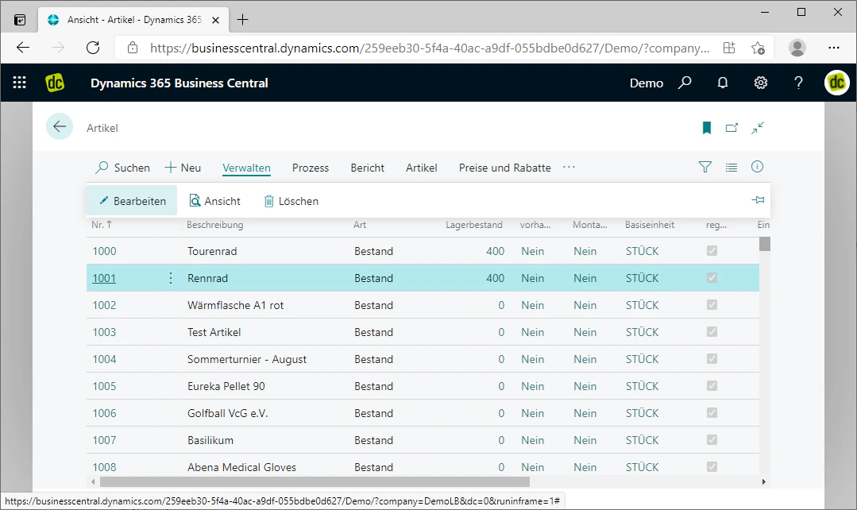The height and width of the screenshot is (510, 857).
Task: Click the vertical scrollbar thumb of the list
Action: click(765, 244)
